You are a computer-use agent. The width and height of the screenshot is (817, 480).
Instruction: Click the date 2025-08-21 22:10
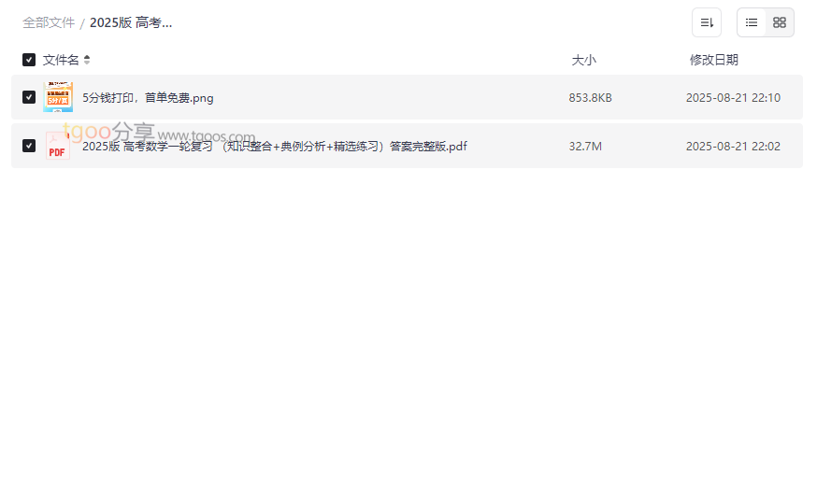[x=733, y=98]
